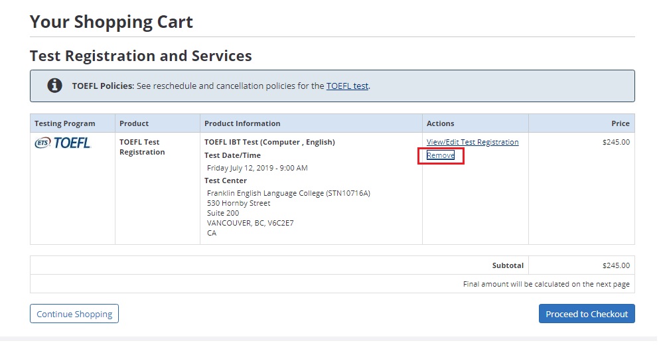
Task: Select the VANCOUVER, BC, V6C2E7 line
Action: (x=250, y=223)
